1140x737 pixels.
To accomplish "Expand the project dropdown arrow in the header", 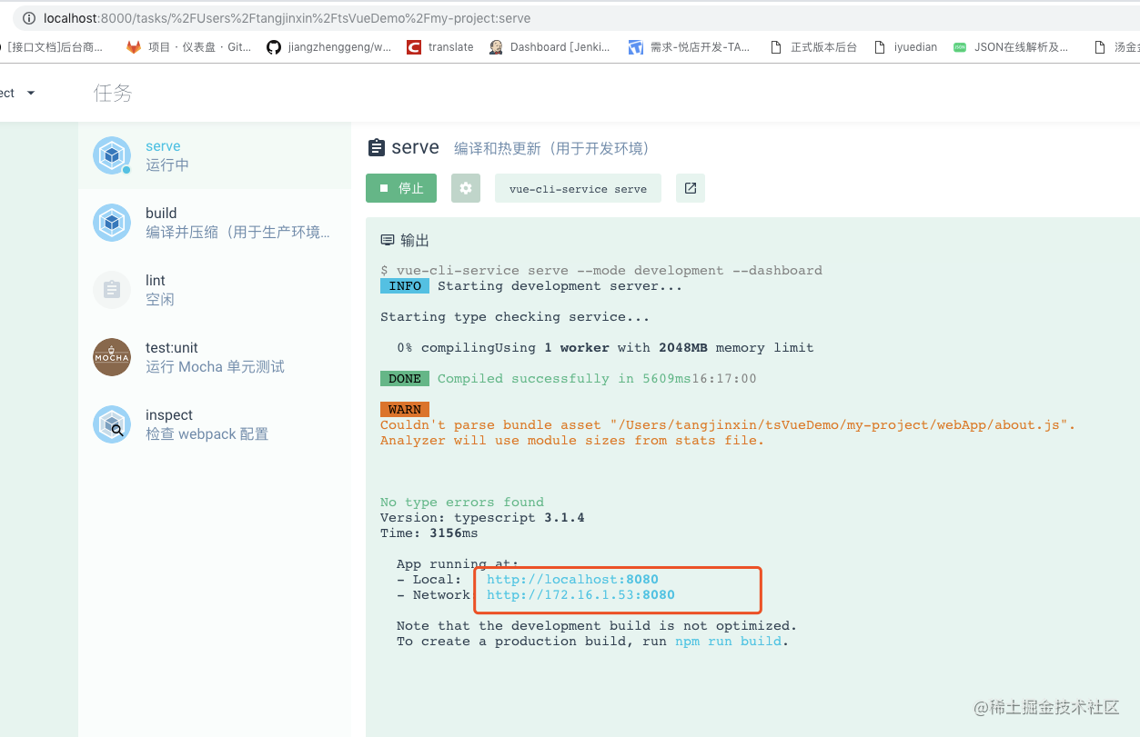I will [x=31, y=93].
